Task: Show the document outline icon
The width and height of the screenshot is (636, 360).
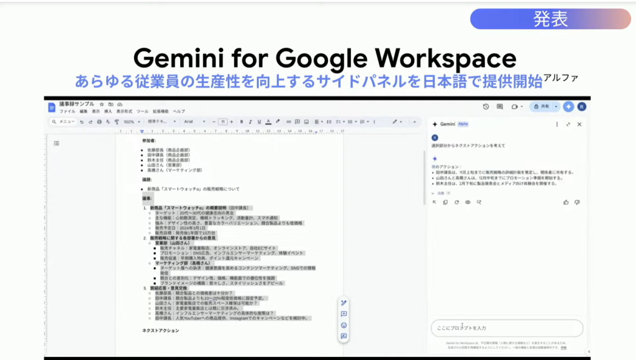Action: pyautogui.click(x=57, y=143)
